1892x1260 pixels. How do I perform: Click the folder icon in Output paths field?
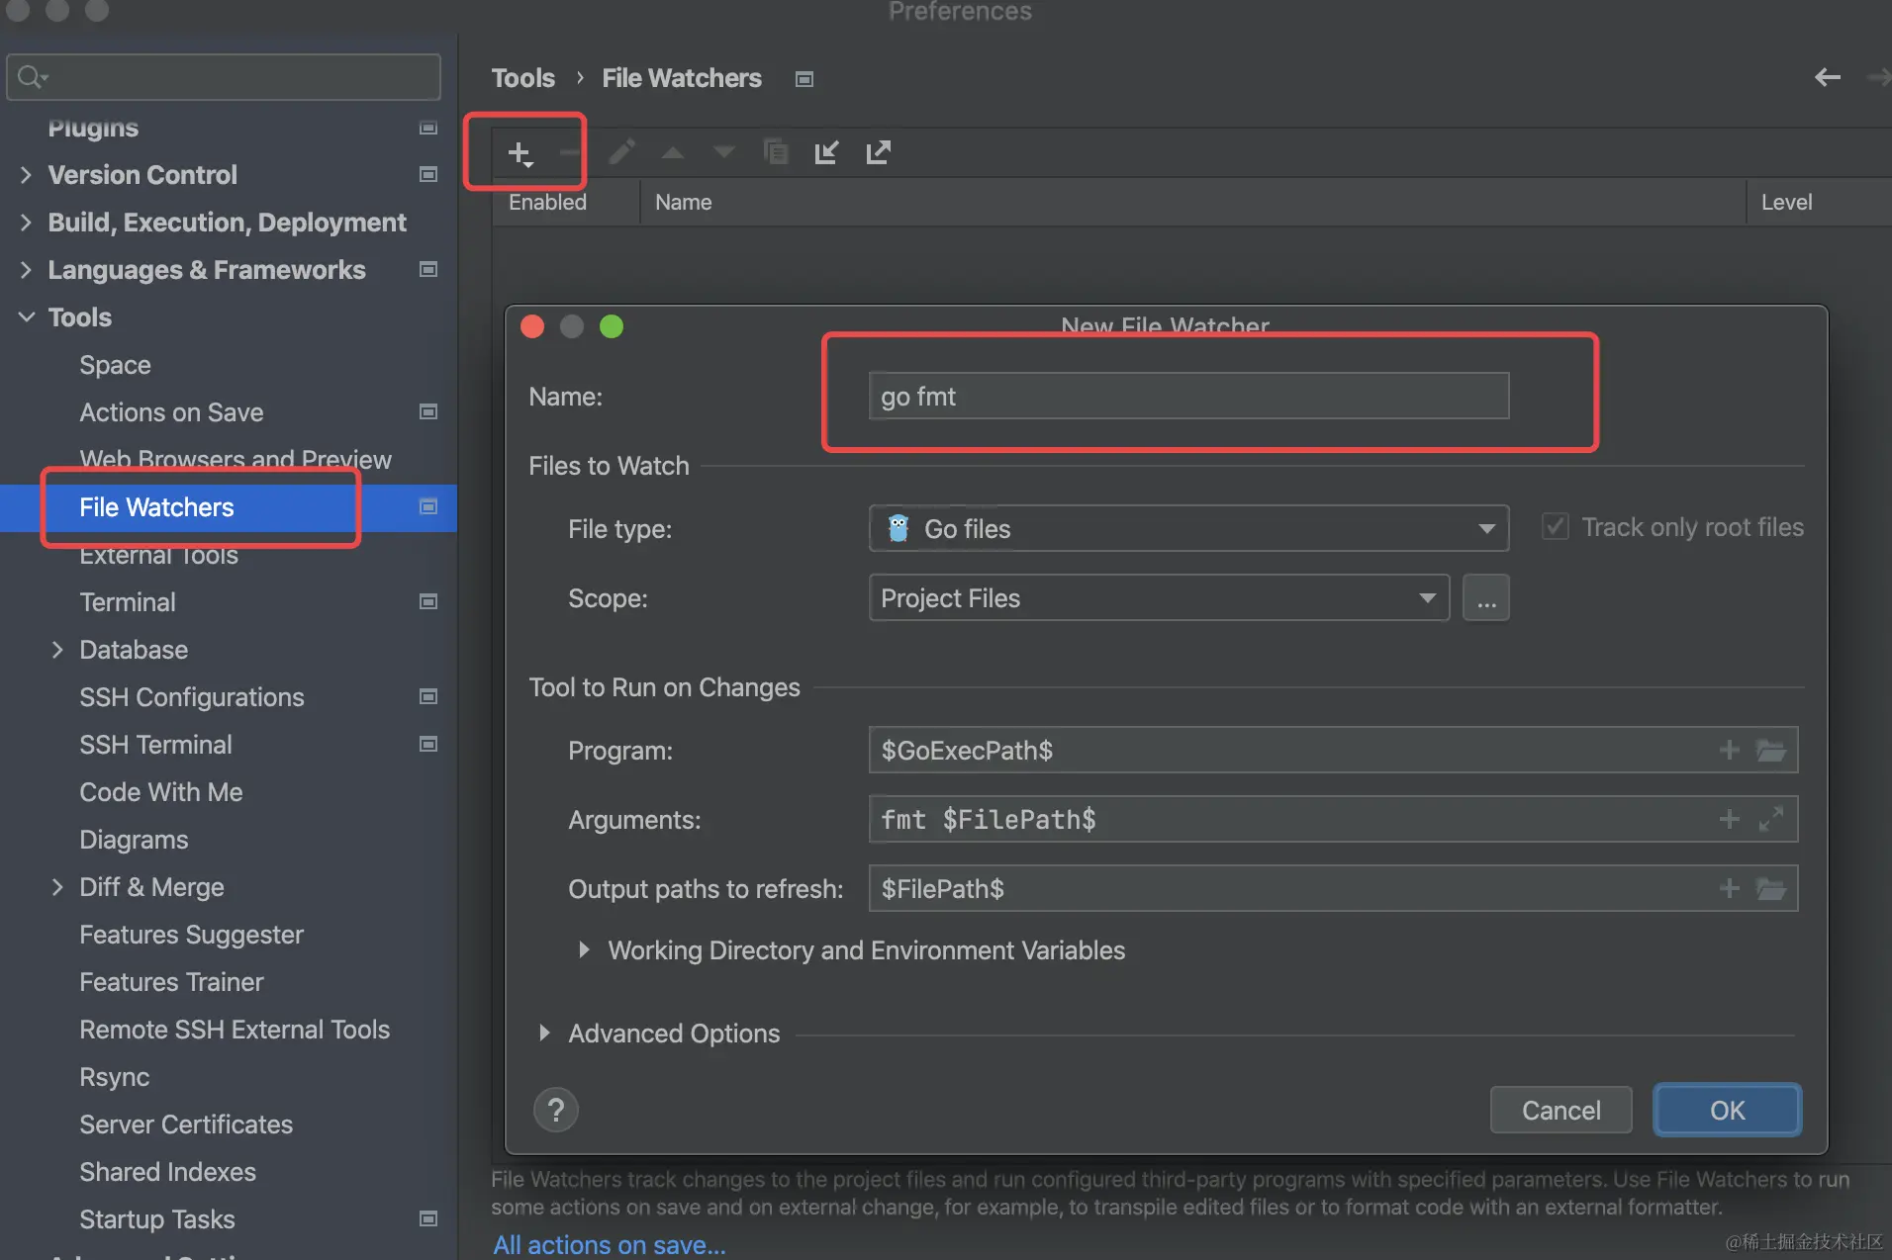1770,888
